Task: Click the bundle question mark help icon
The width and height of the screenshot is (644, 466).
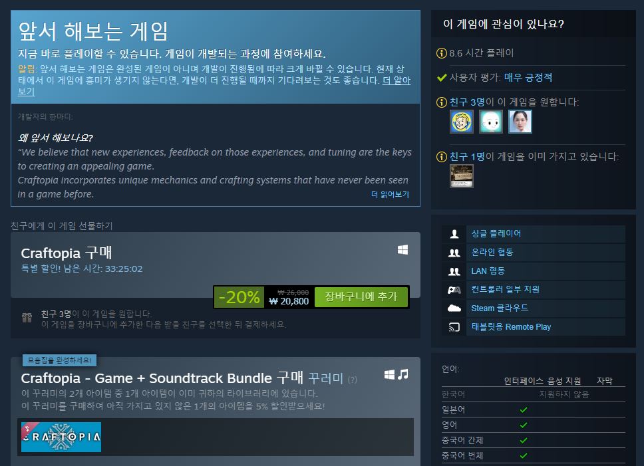Action: (x=353, y=380)
